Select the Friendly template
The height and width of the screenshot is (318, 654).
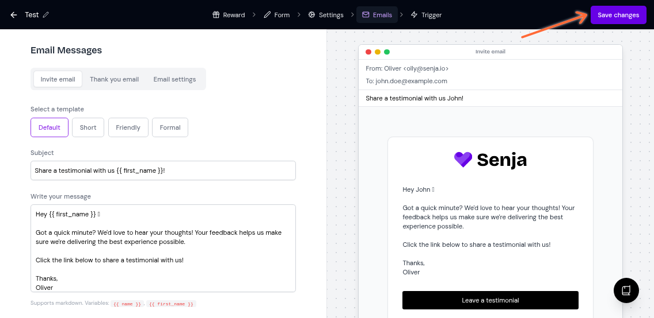(x=128, y=127)
